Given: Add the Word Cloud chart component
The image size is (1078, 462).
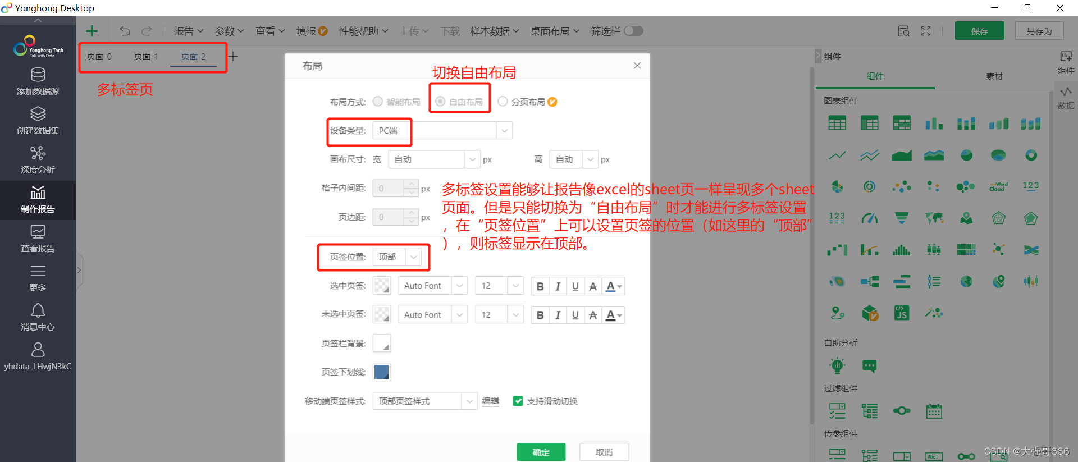Looking at the screenshot, I should pos(998,186).
